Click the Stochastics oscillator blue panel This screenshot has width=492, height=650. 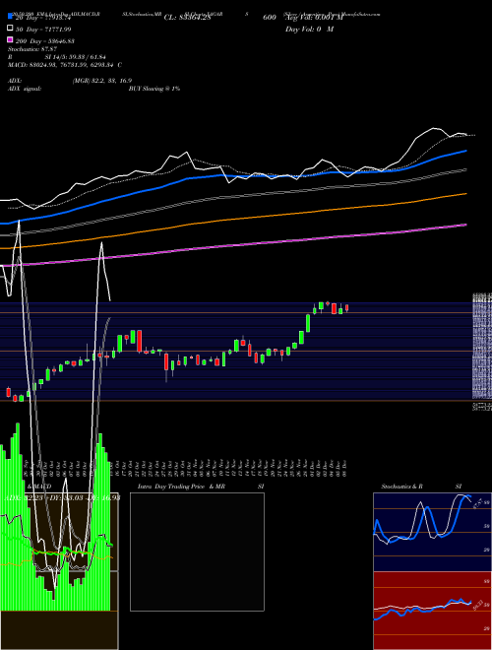[x=432, y=532]
